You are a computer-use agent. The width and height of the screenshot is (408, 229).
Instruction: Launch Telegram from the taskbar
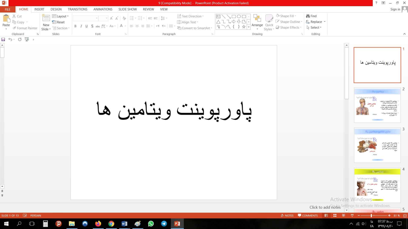click(164, 224)
